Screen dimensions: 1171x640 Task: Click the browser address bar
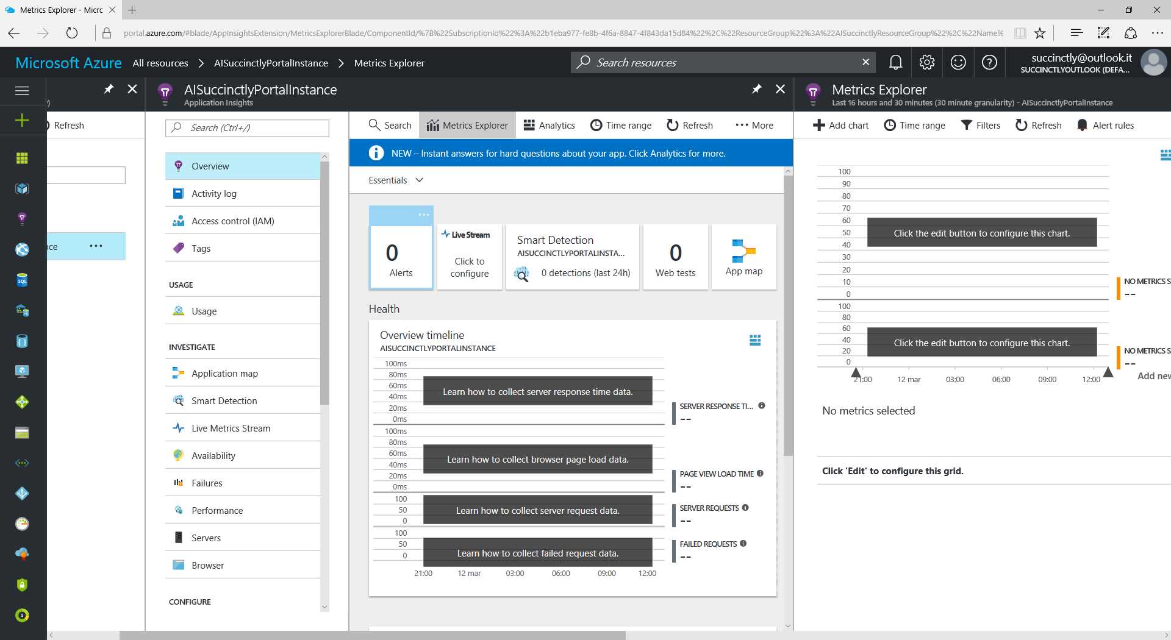(x=563, y=33)
